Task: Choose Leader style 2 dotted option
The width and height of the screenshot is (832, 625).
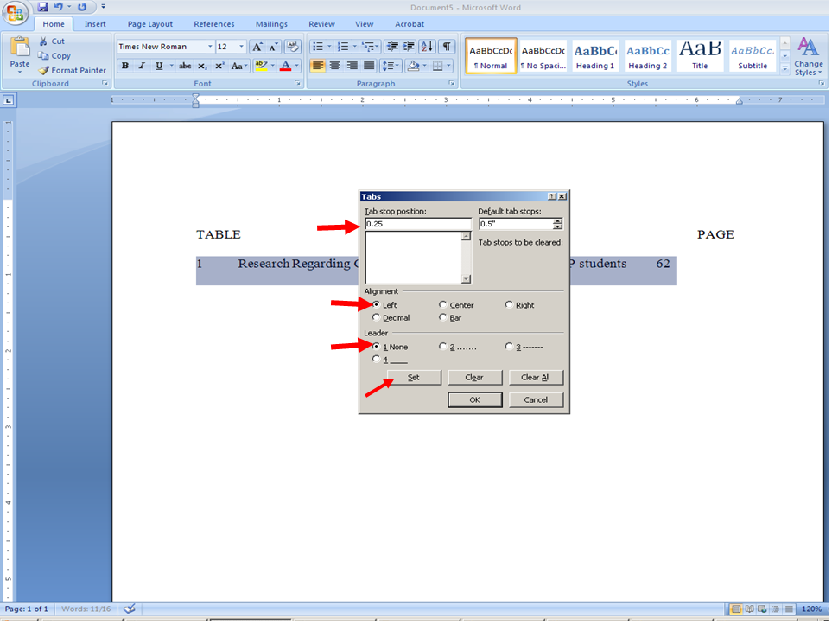Action: tap(443, 346)
